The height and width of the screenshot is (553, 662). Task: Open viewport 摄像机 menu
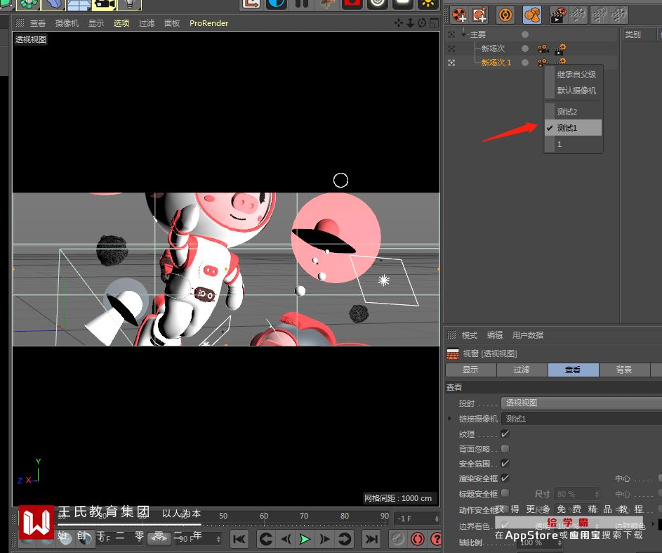point(67,23)
